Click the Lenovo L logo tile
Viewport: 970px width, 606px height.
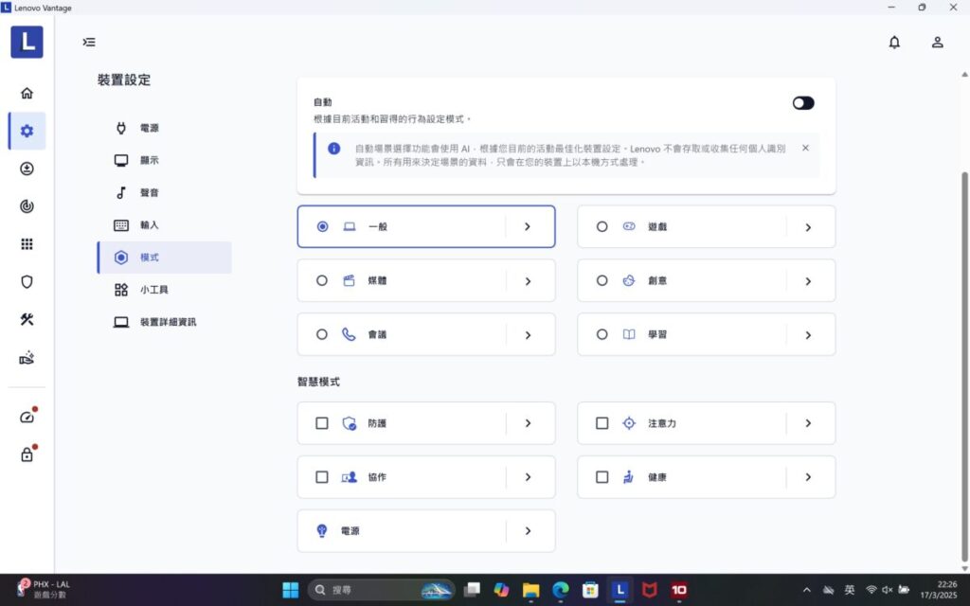27,42
